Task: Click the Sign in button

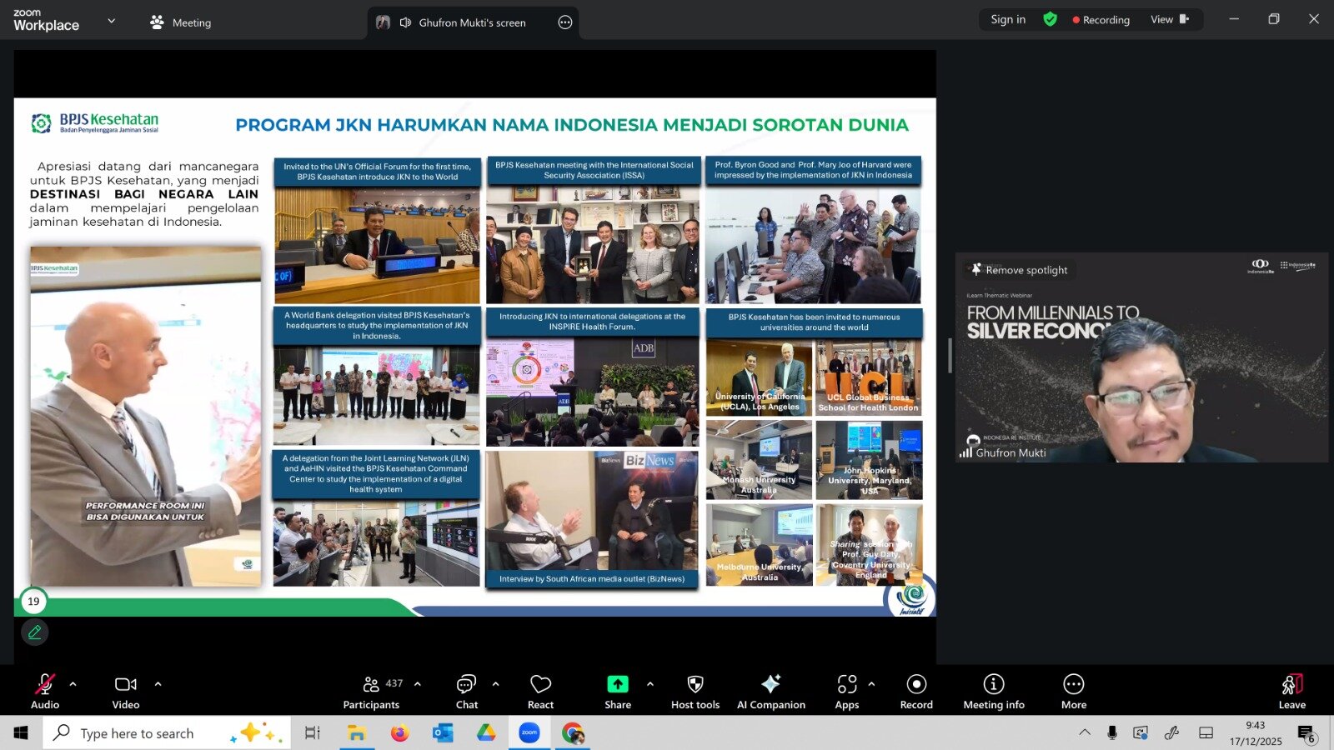Action: (1007, 18)
